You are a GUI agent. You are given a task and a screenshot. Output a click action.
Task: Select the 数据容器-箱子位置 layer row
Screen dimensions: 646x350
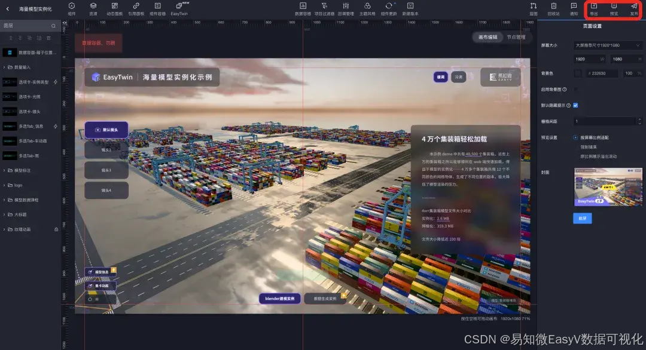(x=31, y=53)
